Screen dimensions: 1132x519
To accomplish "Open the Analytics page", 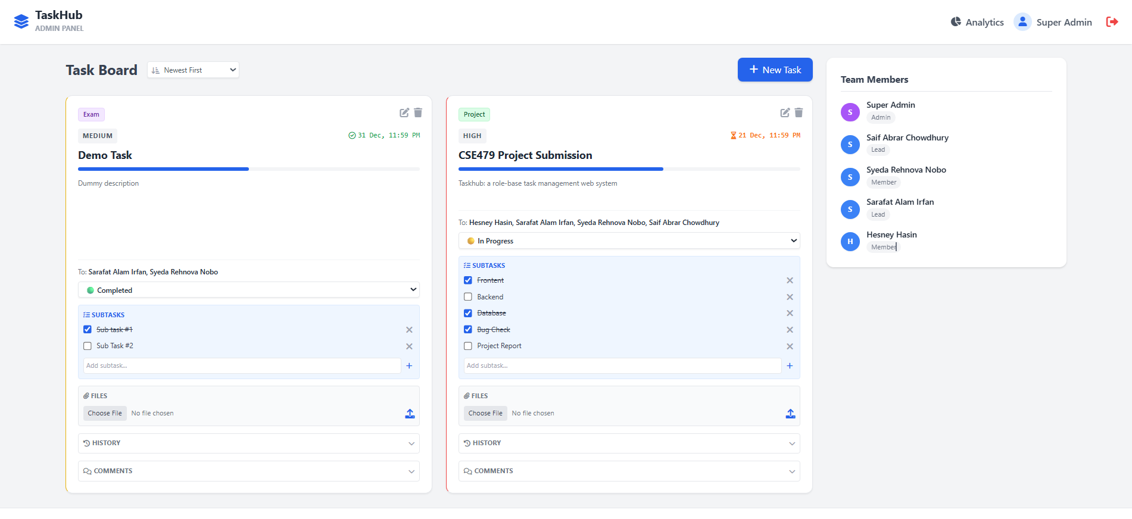I will click(977, 22).
